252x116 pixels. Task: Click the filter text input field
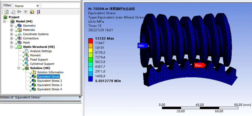[x=61, y=6]
